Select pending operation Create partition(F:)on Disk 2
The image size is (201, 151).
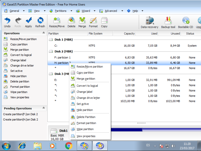click(x=20, y=114)
